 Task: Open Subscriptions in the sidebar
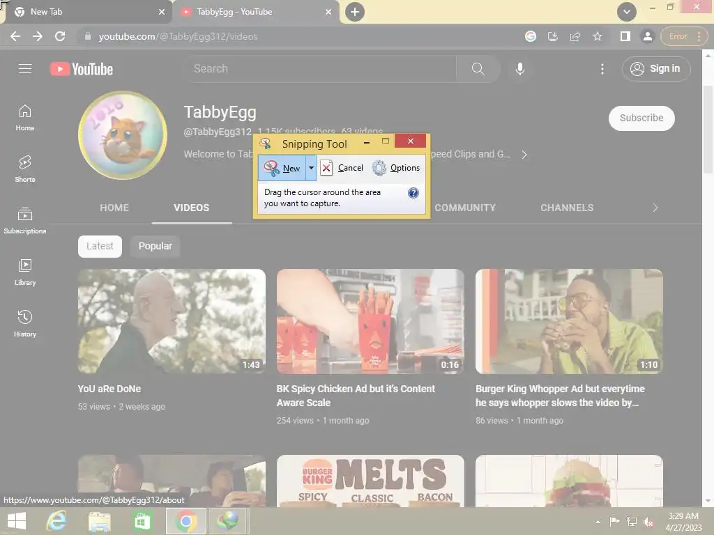coord(25,220)
